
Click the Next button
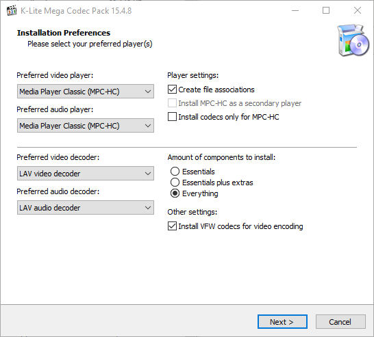point(282,322)
